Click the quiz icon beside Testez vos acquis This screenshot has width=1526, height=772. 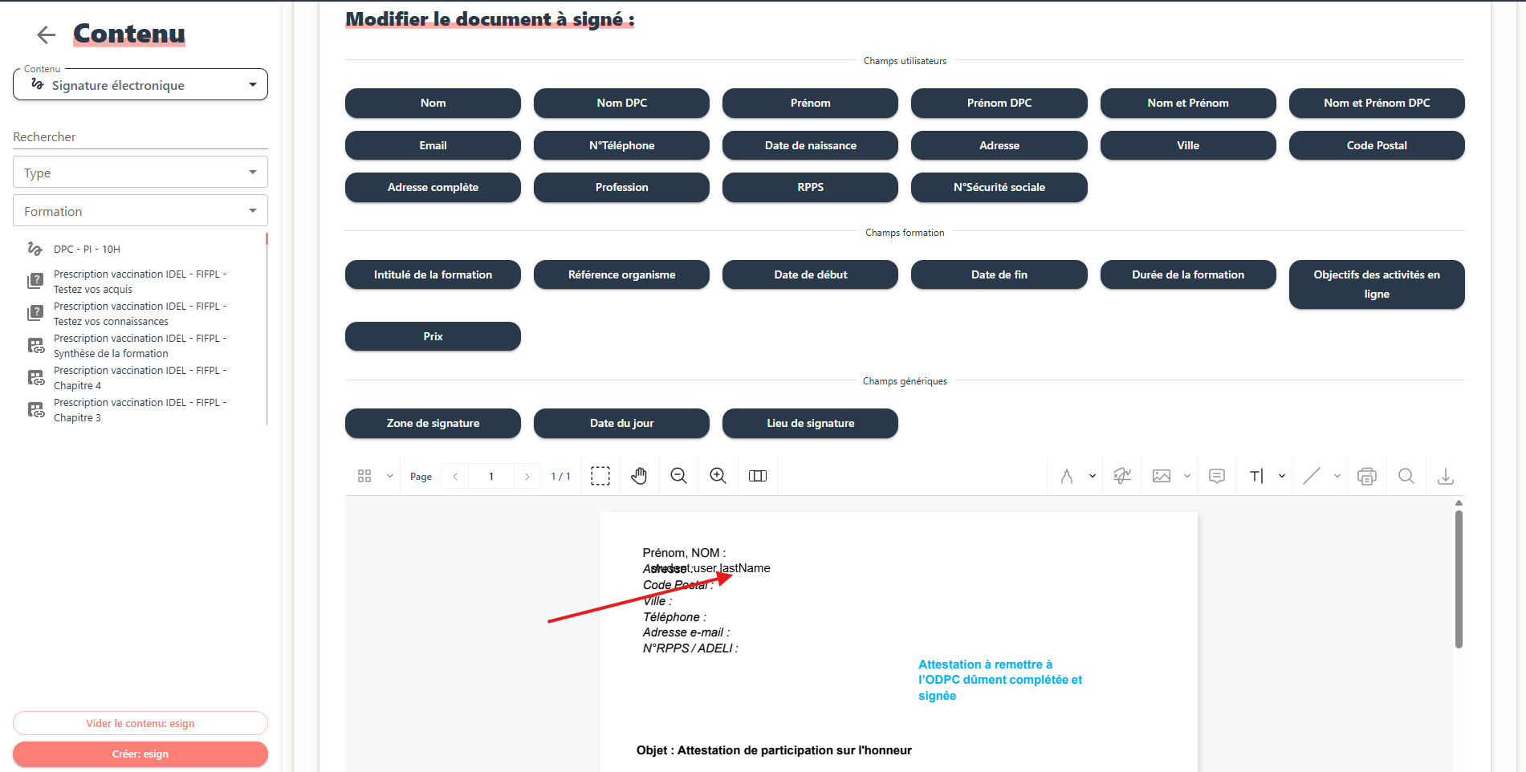[x=35, y=281]
